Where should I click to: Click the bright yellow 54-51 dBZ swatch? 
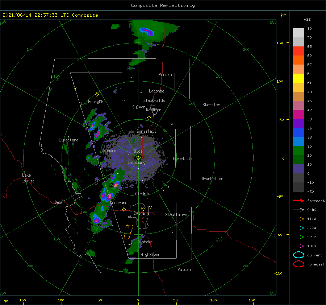coord(298,78)
